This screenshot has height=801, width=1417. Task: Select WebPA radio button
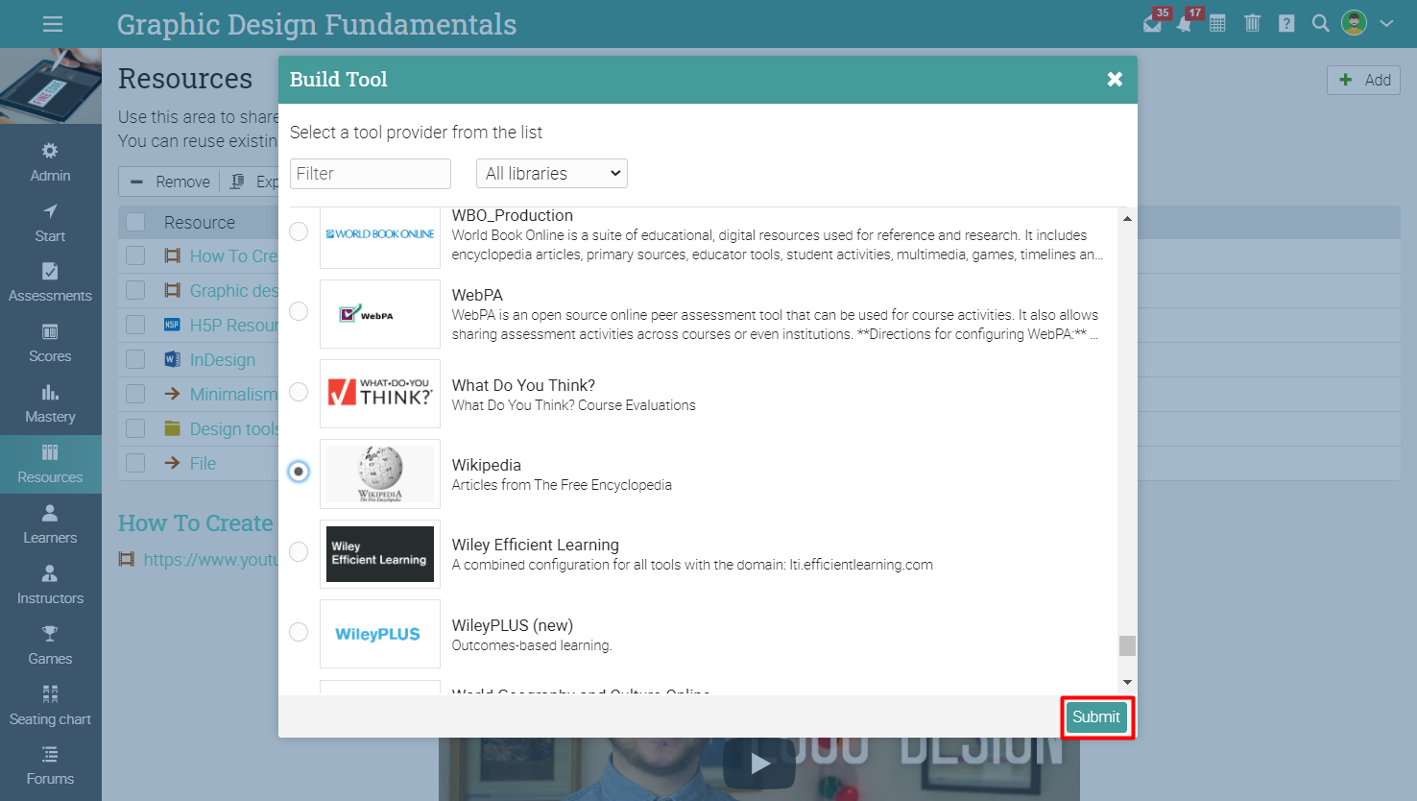click(x=299, y=311)
